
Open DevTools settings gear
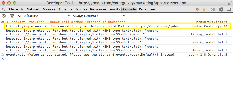pyautogui.click(x=221, y=10)
